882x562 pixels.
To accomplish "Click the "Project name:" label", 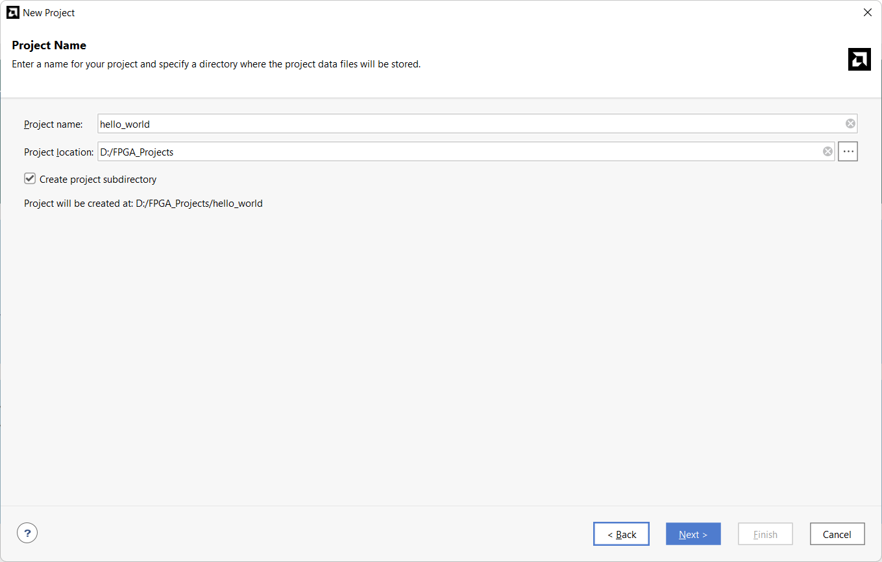I will (x=53, y=124).
